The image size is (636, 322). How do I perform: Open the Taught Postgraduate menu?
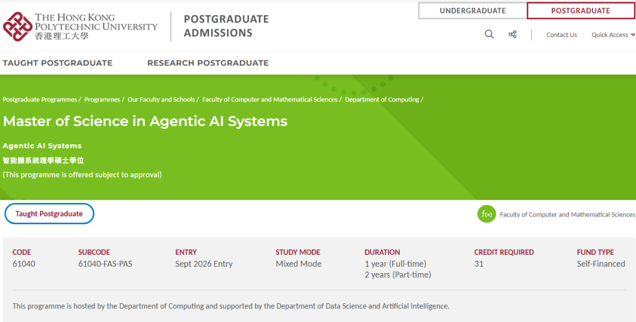pyautogui.click(x=58, y=63)
